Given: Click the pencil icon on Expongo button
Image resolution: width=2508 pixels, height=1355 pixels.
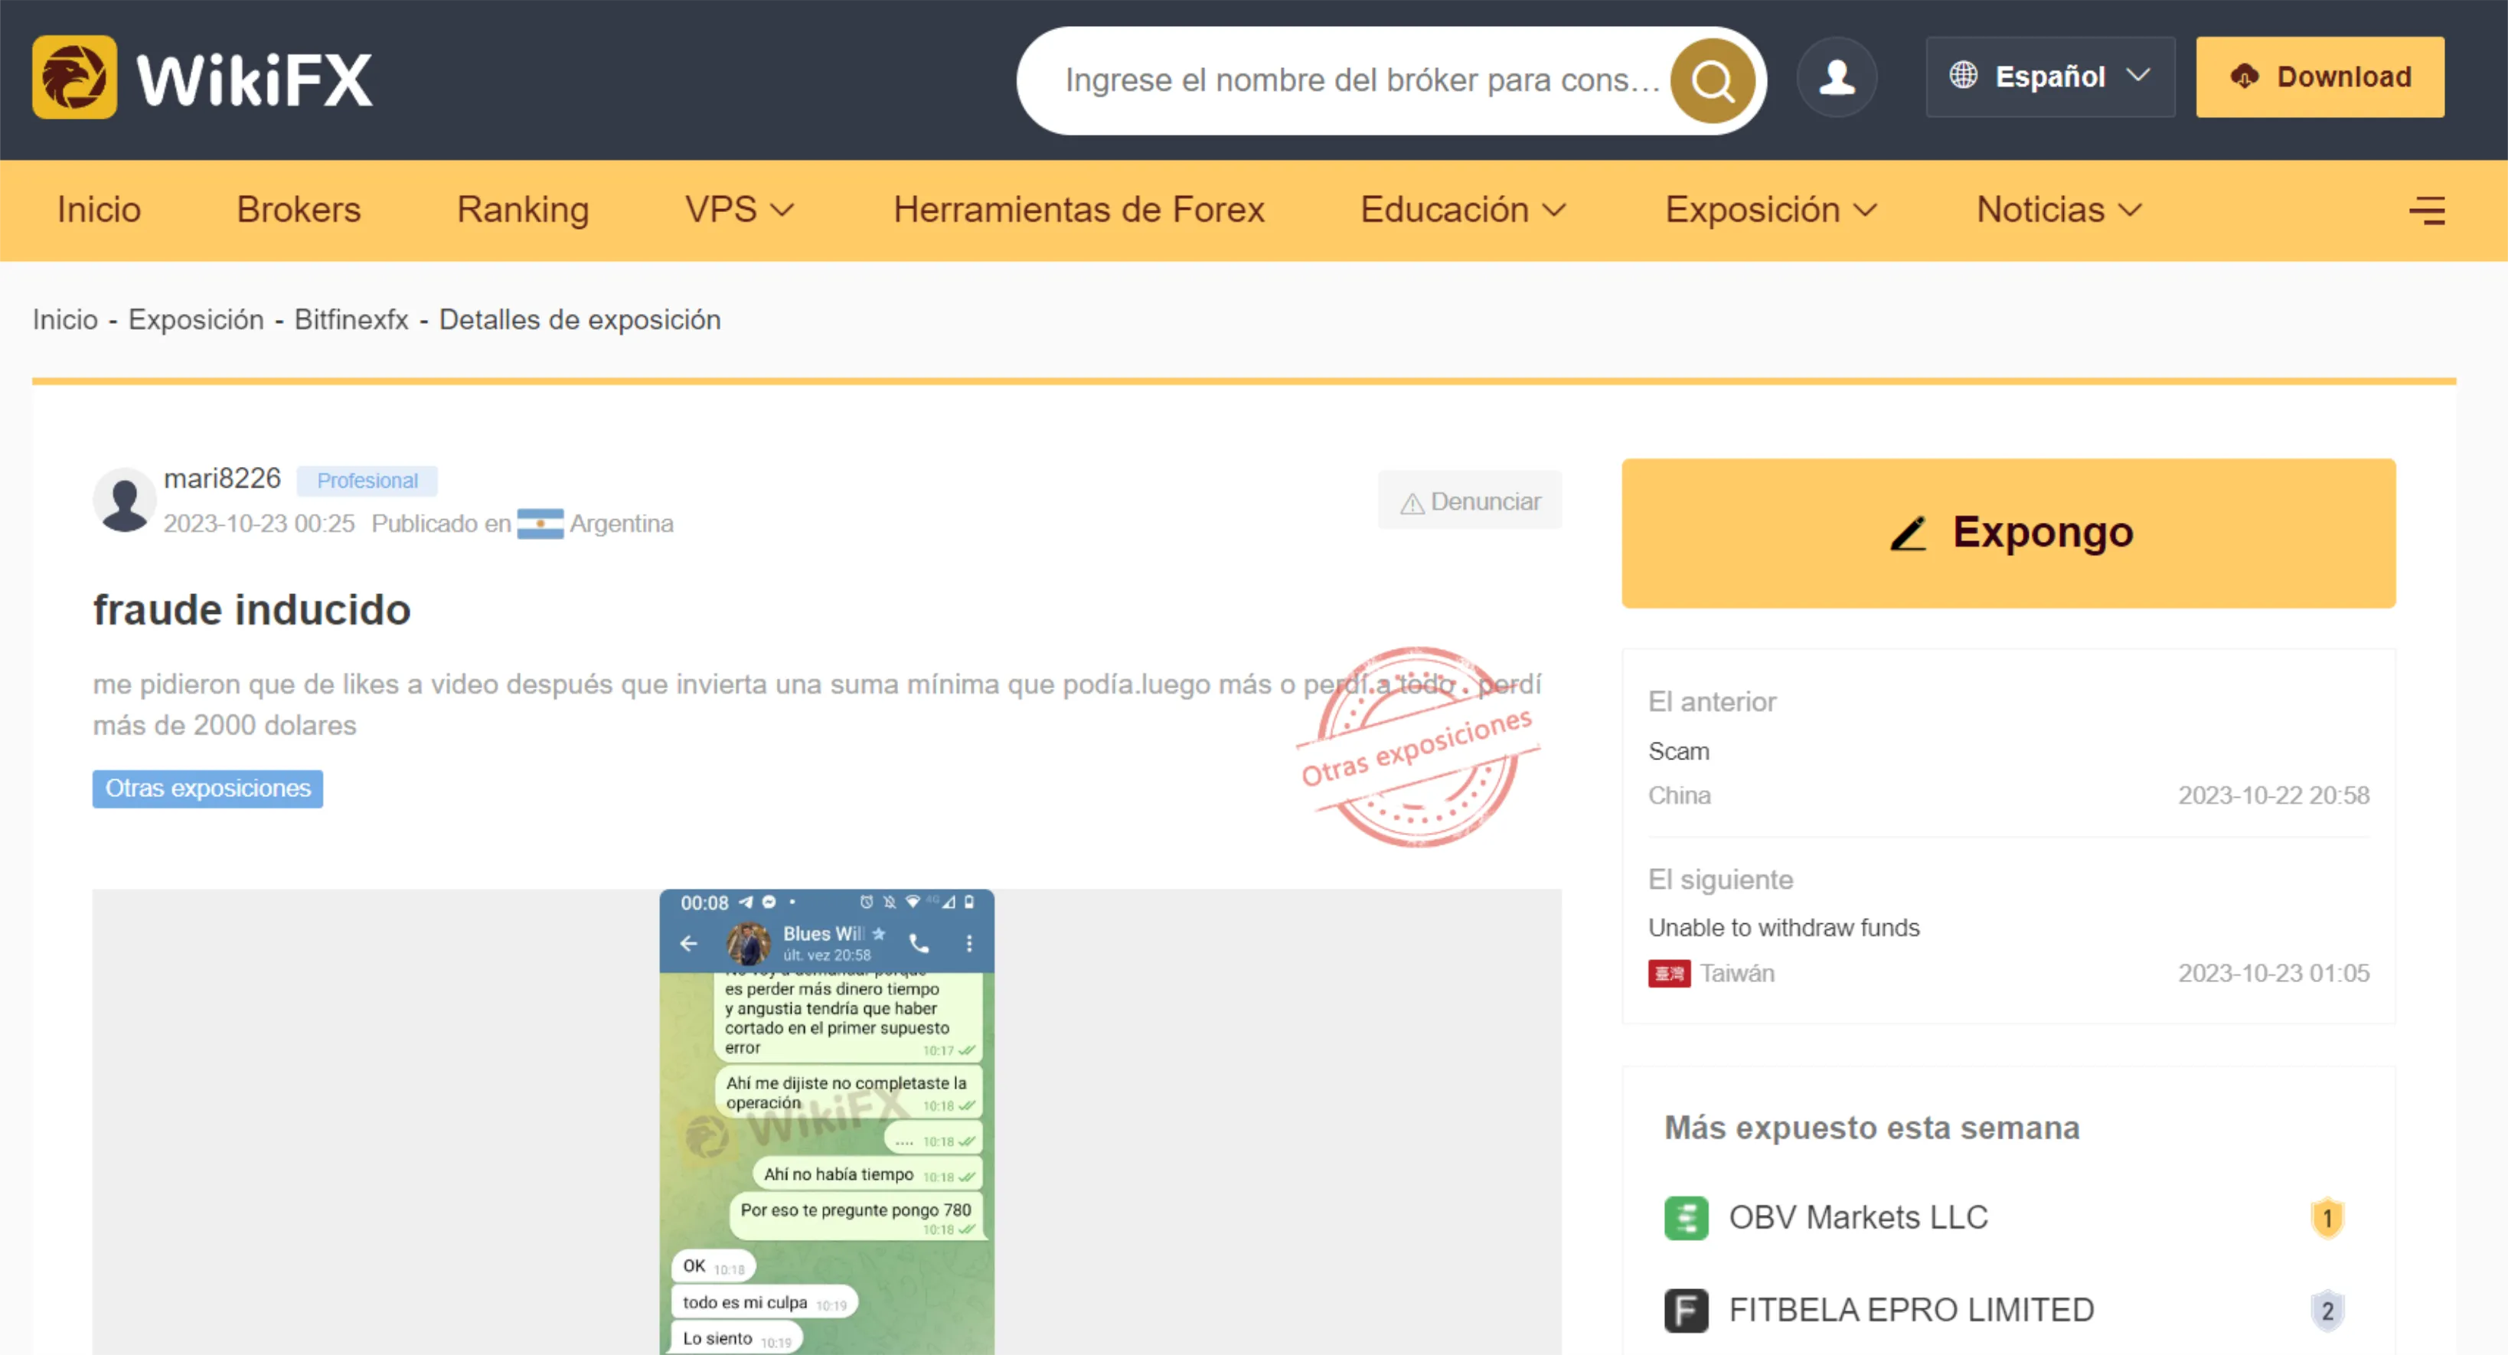Looking at the screenshot, I should (1909, 534).
